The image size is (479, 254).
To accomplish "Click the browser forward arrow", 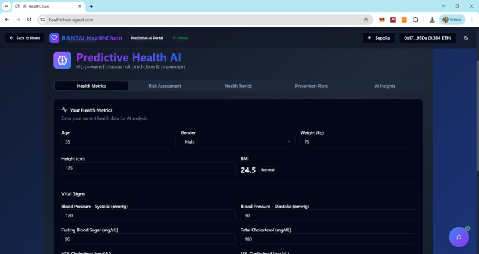I will [18, 20].
